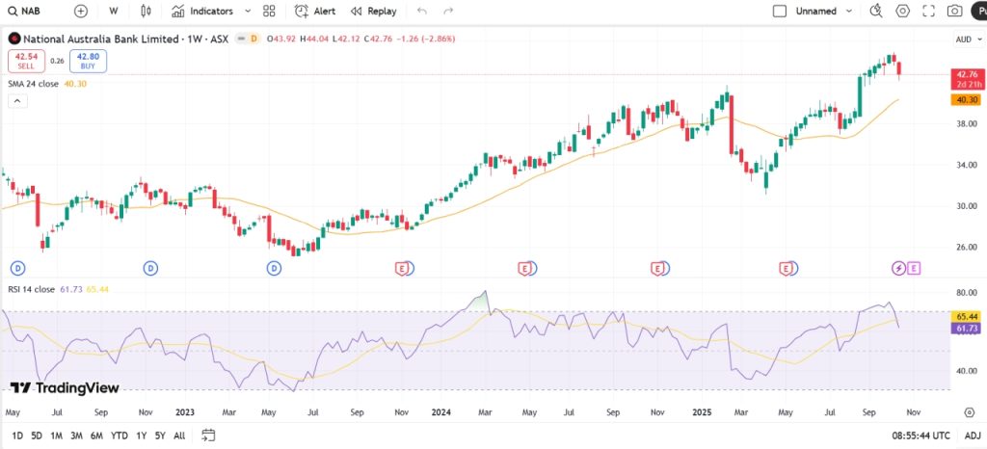This screenshot has width=987, height=449.
Task: Open the candlestick chart style selector
Action: [146, 12]
